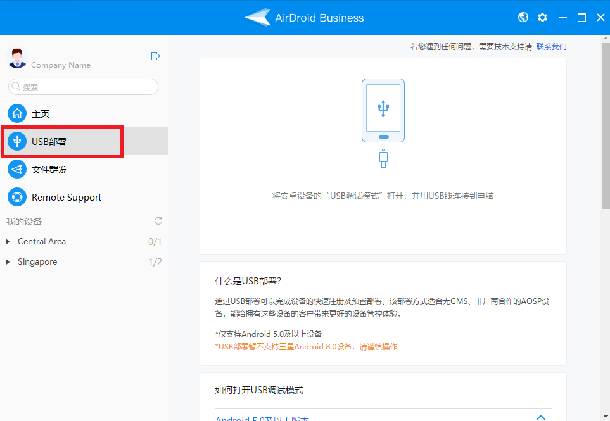Click the 联系我们 contact link
The width and height of the screenshot is (610, 421).
[551, 47]
